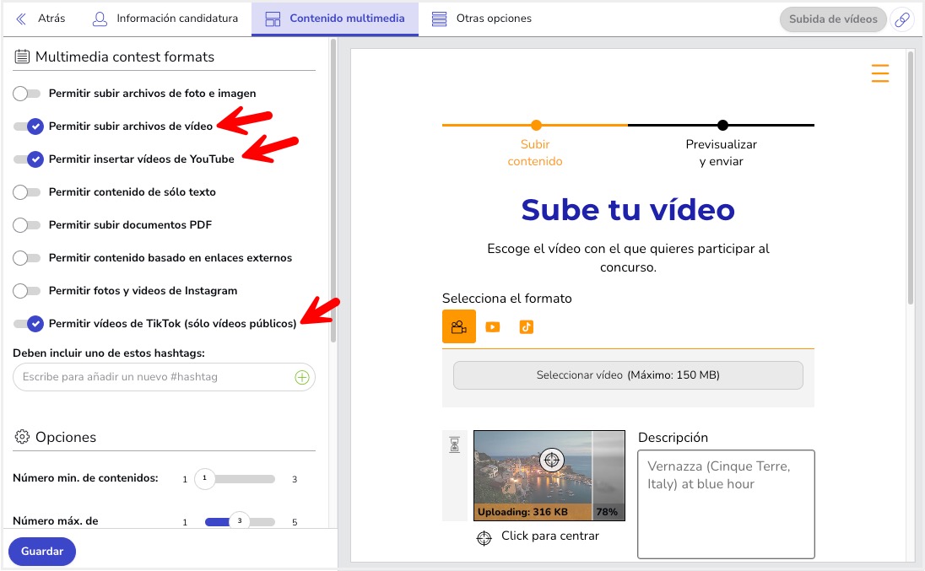The image size is (925, 571).
Task: Choose the YouTube format icon
Action: (x=493, y=327)
